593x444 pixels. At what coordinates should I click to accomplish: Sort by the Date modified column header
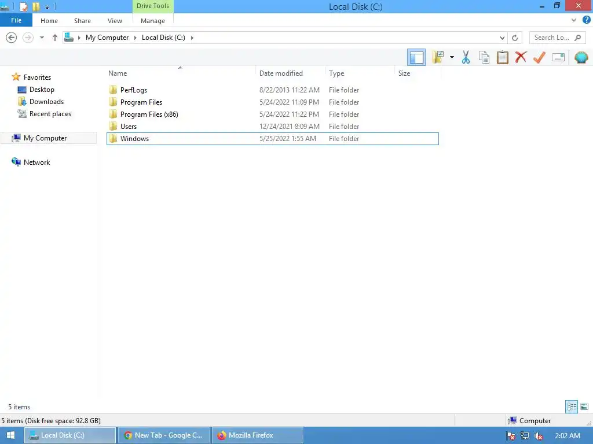pos(290,73)
